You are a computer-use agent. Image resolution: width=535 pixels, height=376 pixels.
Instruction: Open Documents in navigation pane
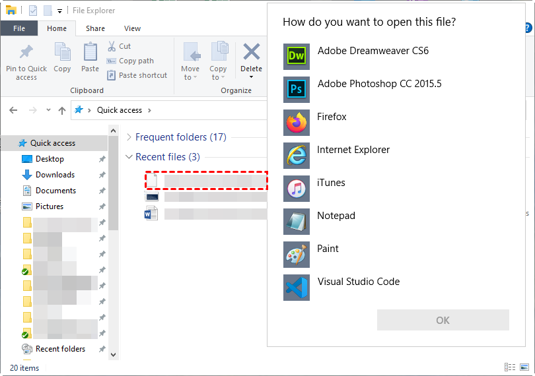(x=55, y=191)
